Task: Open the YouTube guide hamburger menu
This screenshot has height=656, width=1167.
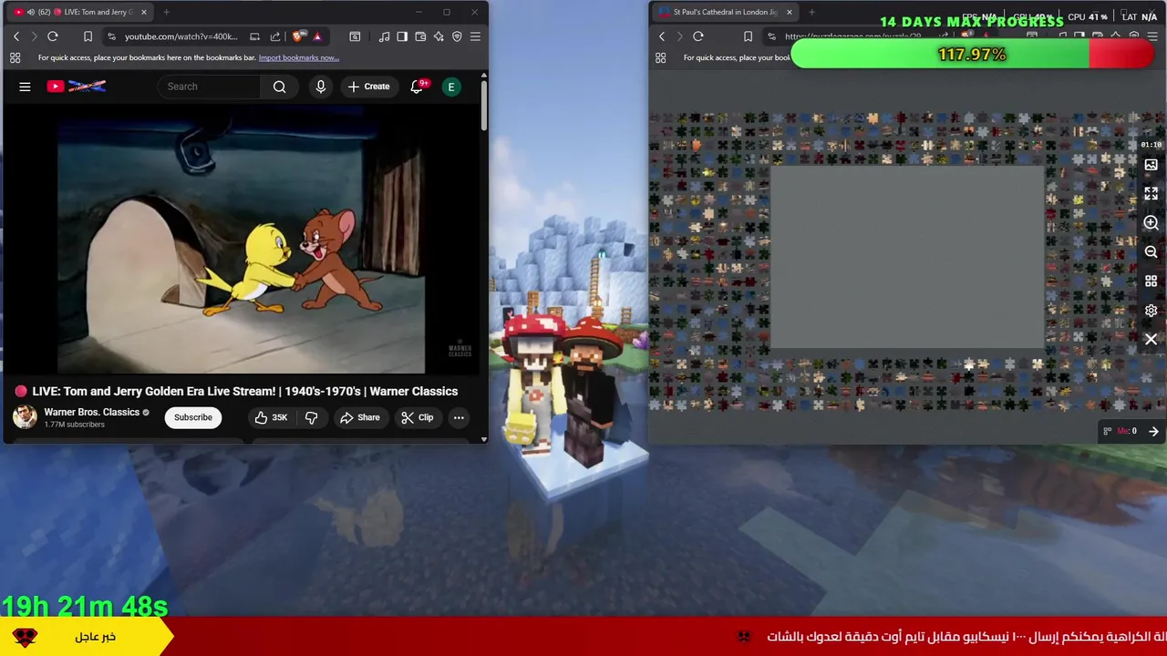Action: [x=25, y=87]
